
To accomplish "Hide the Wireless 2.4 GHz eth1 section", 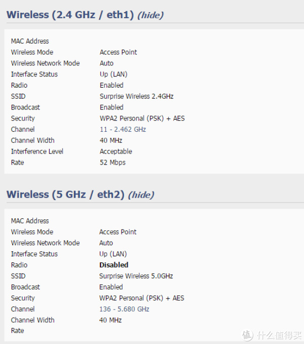I will pos(150,15).
